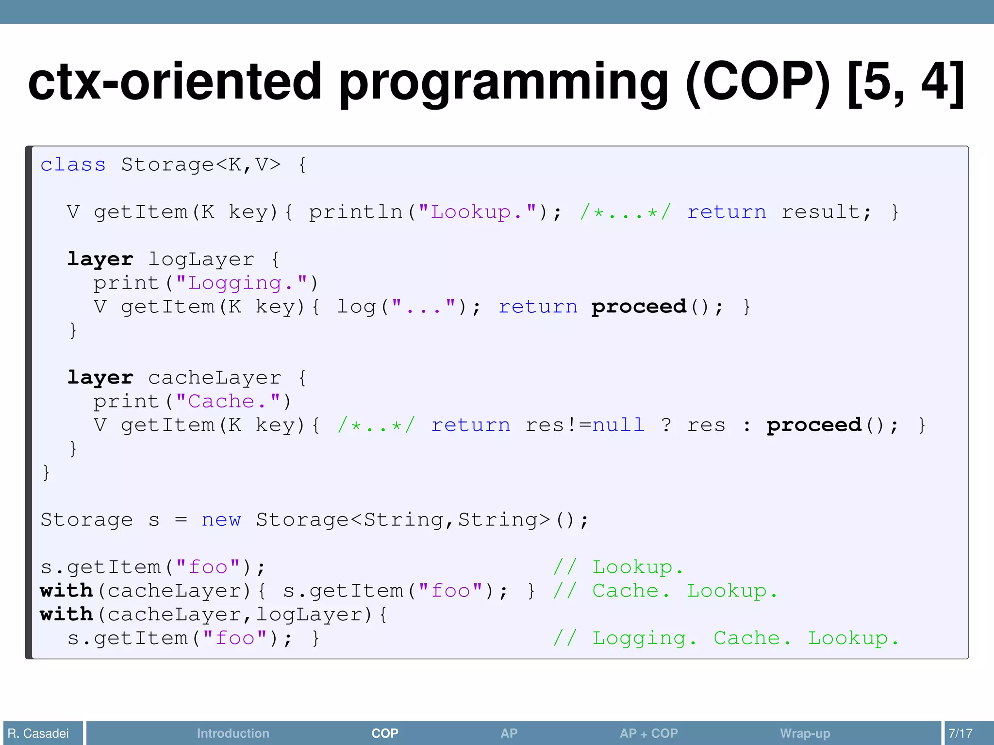
Task: Open the AP + COP section link
Action: tap(648, 733)
